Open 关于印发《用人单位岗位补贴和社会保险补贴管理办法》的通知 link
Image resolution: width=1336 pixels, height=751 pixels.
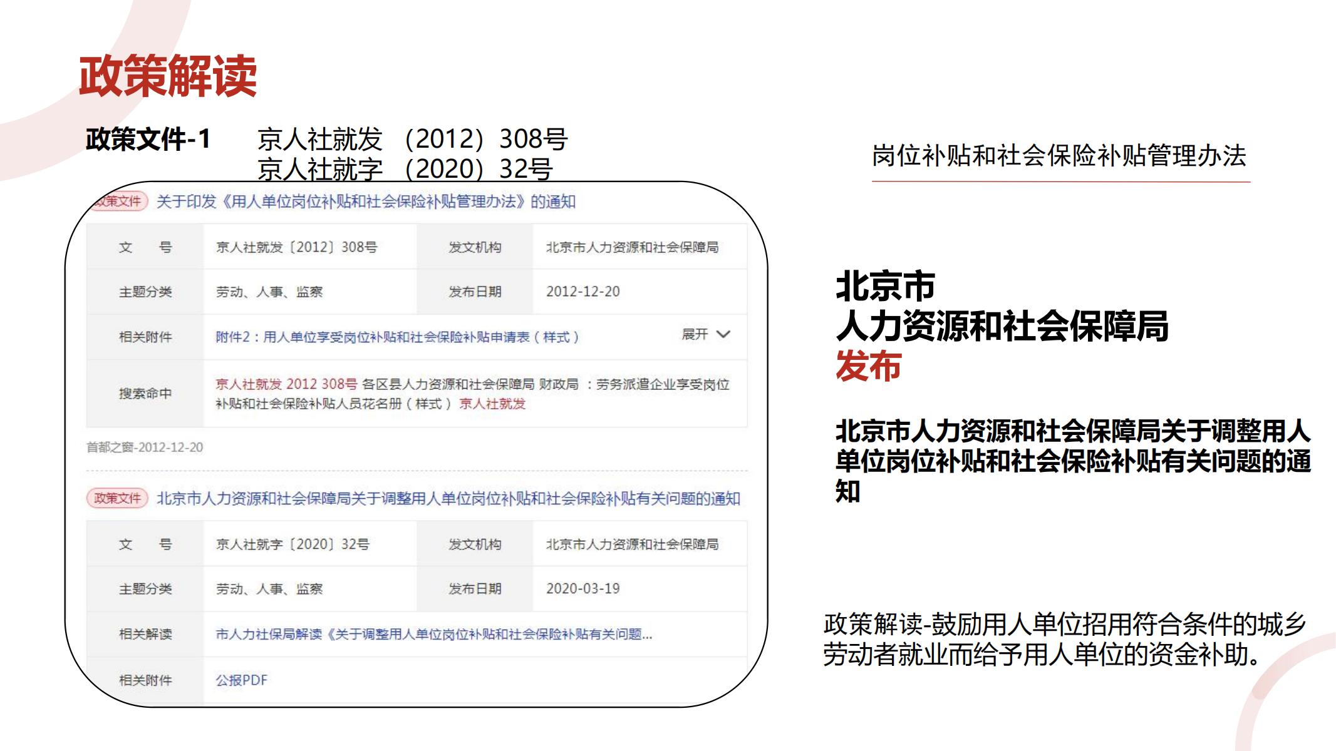pos(365,202)
